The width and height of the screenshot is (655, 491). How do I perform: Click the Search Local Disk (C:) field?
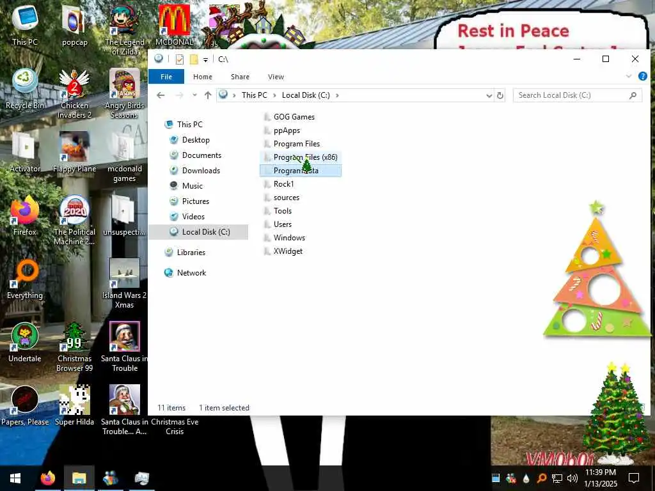[578, 96]
